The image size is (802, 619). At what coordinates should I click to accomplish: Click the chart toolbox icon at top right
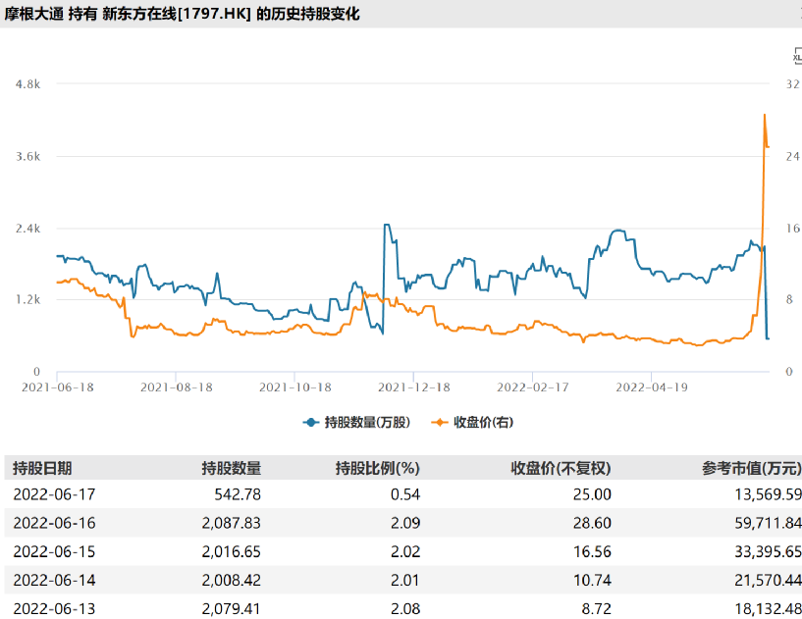797,56
